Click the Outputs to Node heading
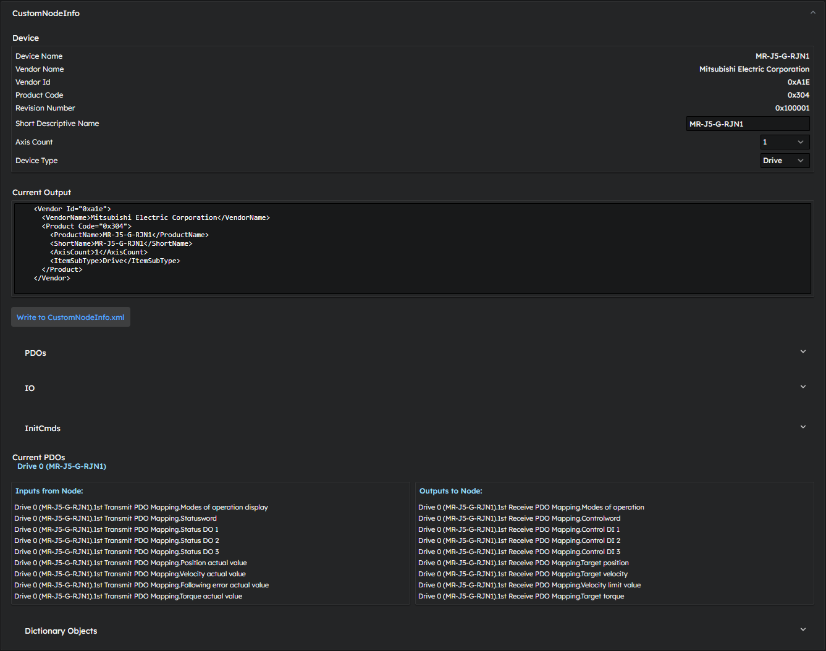 click(x=451, y=491)
